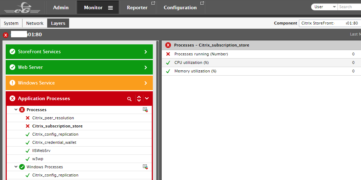Click the Processes test critical status icon
This screenshot has width=361, height=180.
tap(22, 110)
